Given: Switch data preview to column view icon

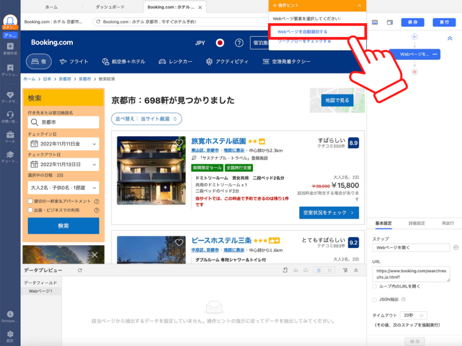Looking at the screenshot, I should (x=329, y=270).
